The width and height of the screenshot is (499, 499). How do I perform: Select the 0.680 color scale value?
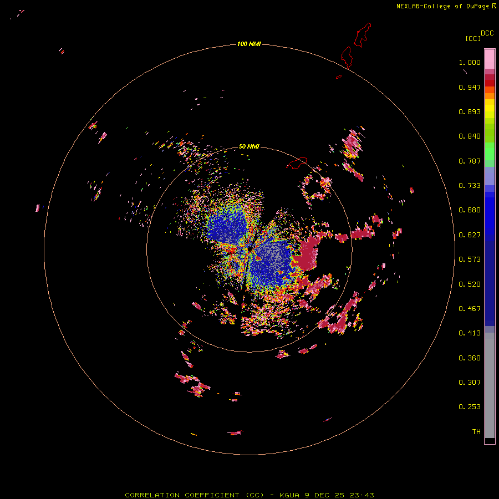tap(470, 210)
